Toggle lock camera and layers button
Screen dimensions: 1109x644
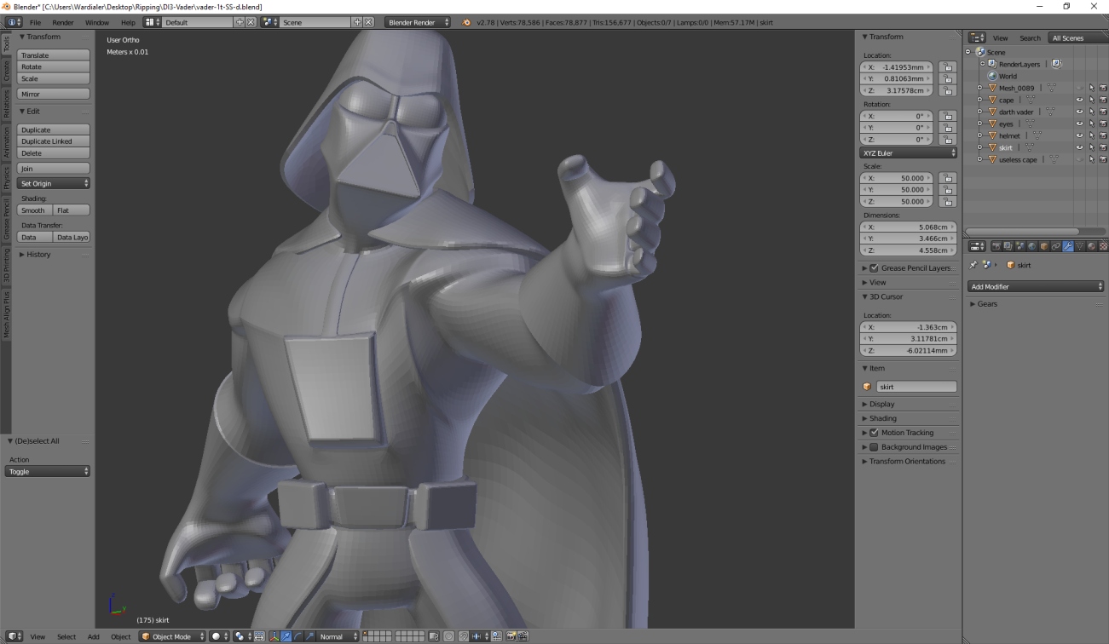click(x=434, y=636)
